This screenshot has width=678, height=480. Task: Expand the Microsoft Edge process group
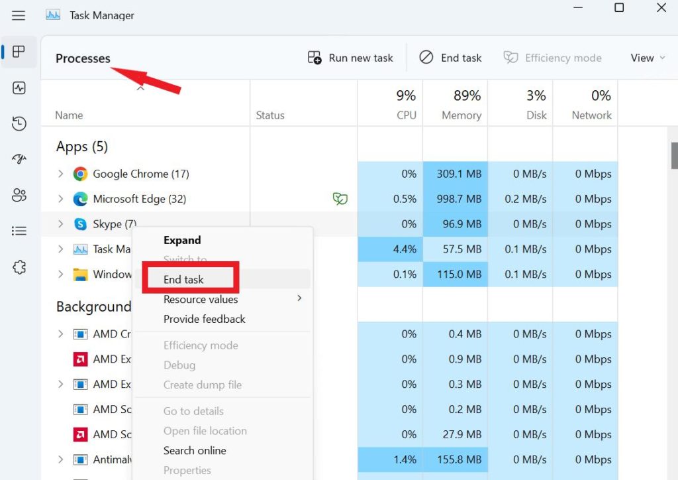tap(60, 199)
